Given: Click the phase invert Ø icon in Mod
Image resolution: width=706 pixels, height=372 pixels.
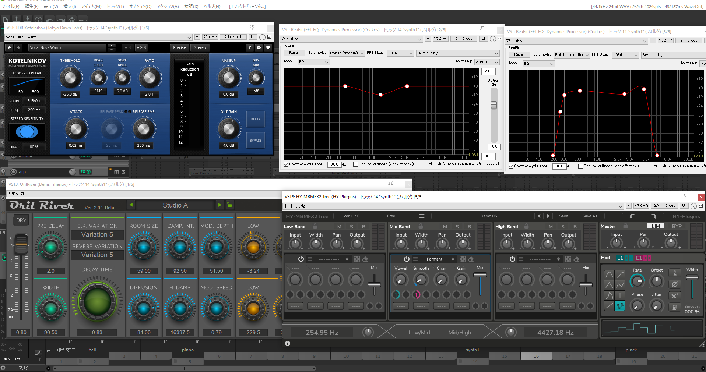Looking at the screenshot, I should point(675,284).
